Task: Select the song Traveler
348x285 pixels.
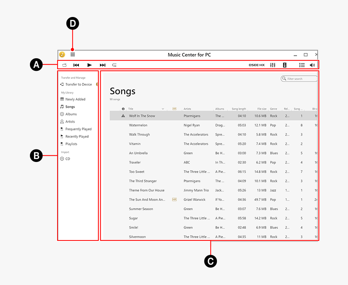Action: click(135, 162)
